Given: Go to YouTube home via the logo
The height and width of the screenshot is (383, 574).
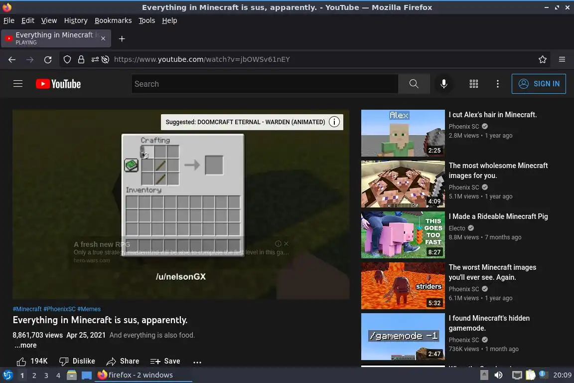Looking at the screenshot, I should coord(58,84).
